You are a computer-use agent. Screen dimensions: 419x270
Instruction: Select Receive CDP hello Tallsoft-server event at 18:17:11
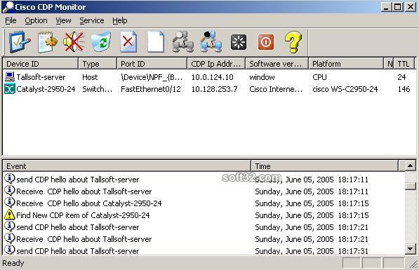(x=84, y=191)
